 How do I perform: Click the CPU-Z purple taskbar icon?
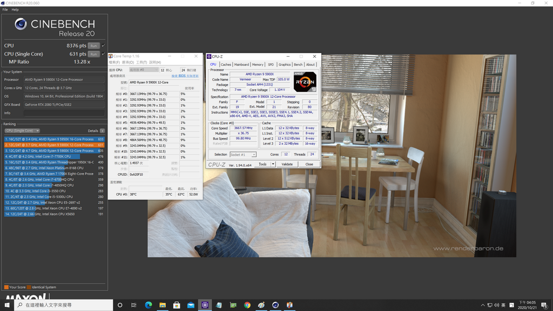(x=205, y=305)
